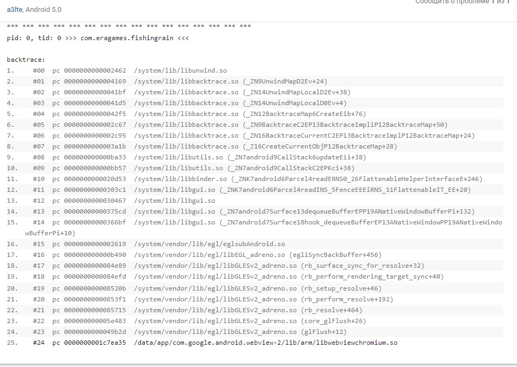Select frame #13 Surface13dequeueBuffer line
The height and width of the screenshot is (367, 517).
(255, 211)
